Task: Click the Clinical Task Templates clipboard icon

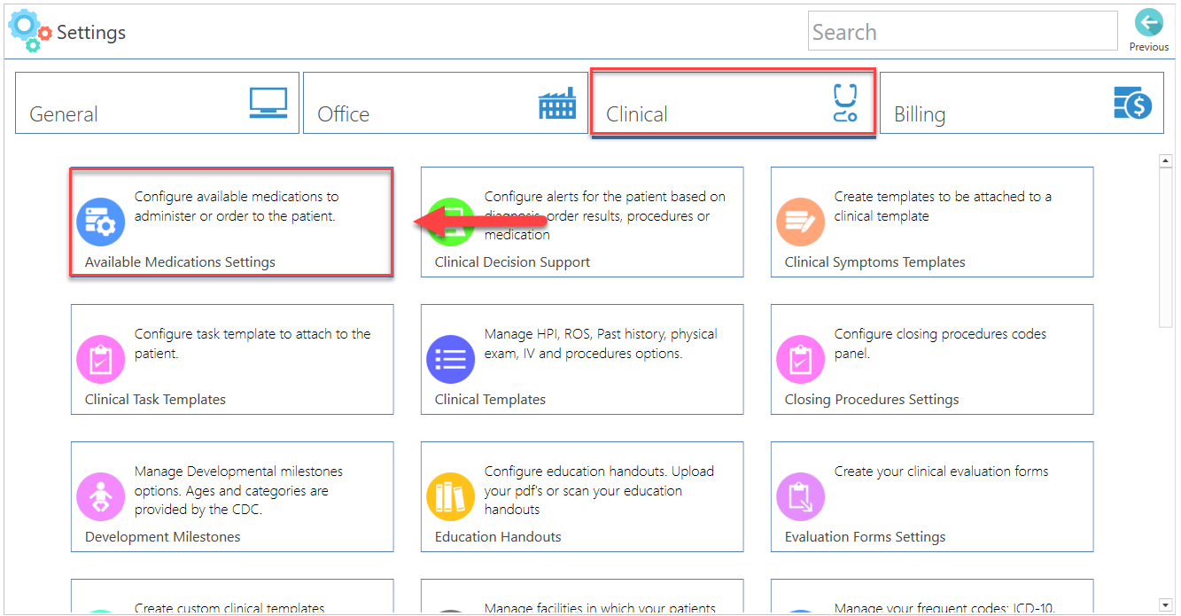Action: click(100, 359)
